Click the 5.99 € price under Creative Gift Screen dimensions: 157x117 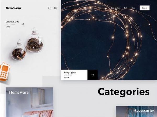coord(8,27)
